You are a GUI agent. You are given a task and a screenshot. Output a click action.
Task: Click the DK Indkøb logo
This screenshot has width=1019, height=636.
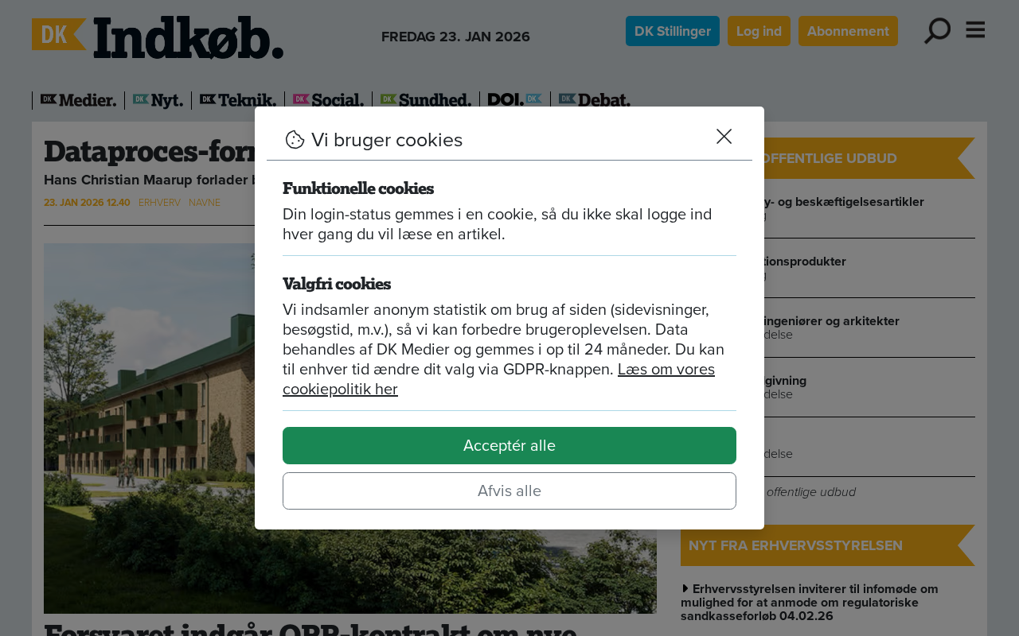158,37
